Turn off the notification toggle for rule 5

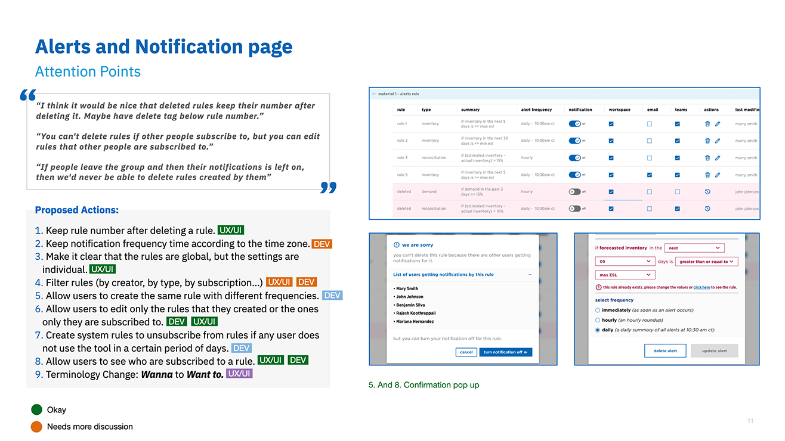tap(575, 175)
